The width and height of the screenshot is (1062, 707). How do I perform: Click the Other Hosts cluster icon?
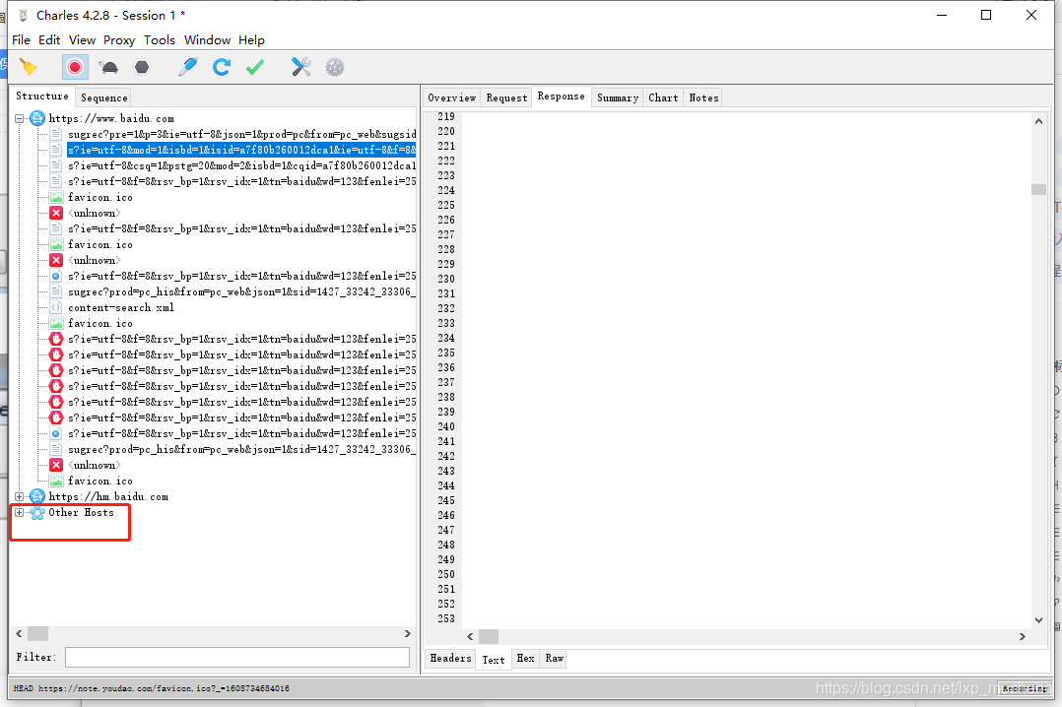37,513
